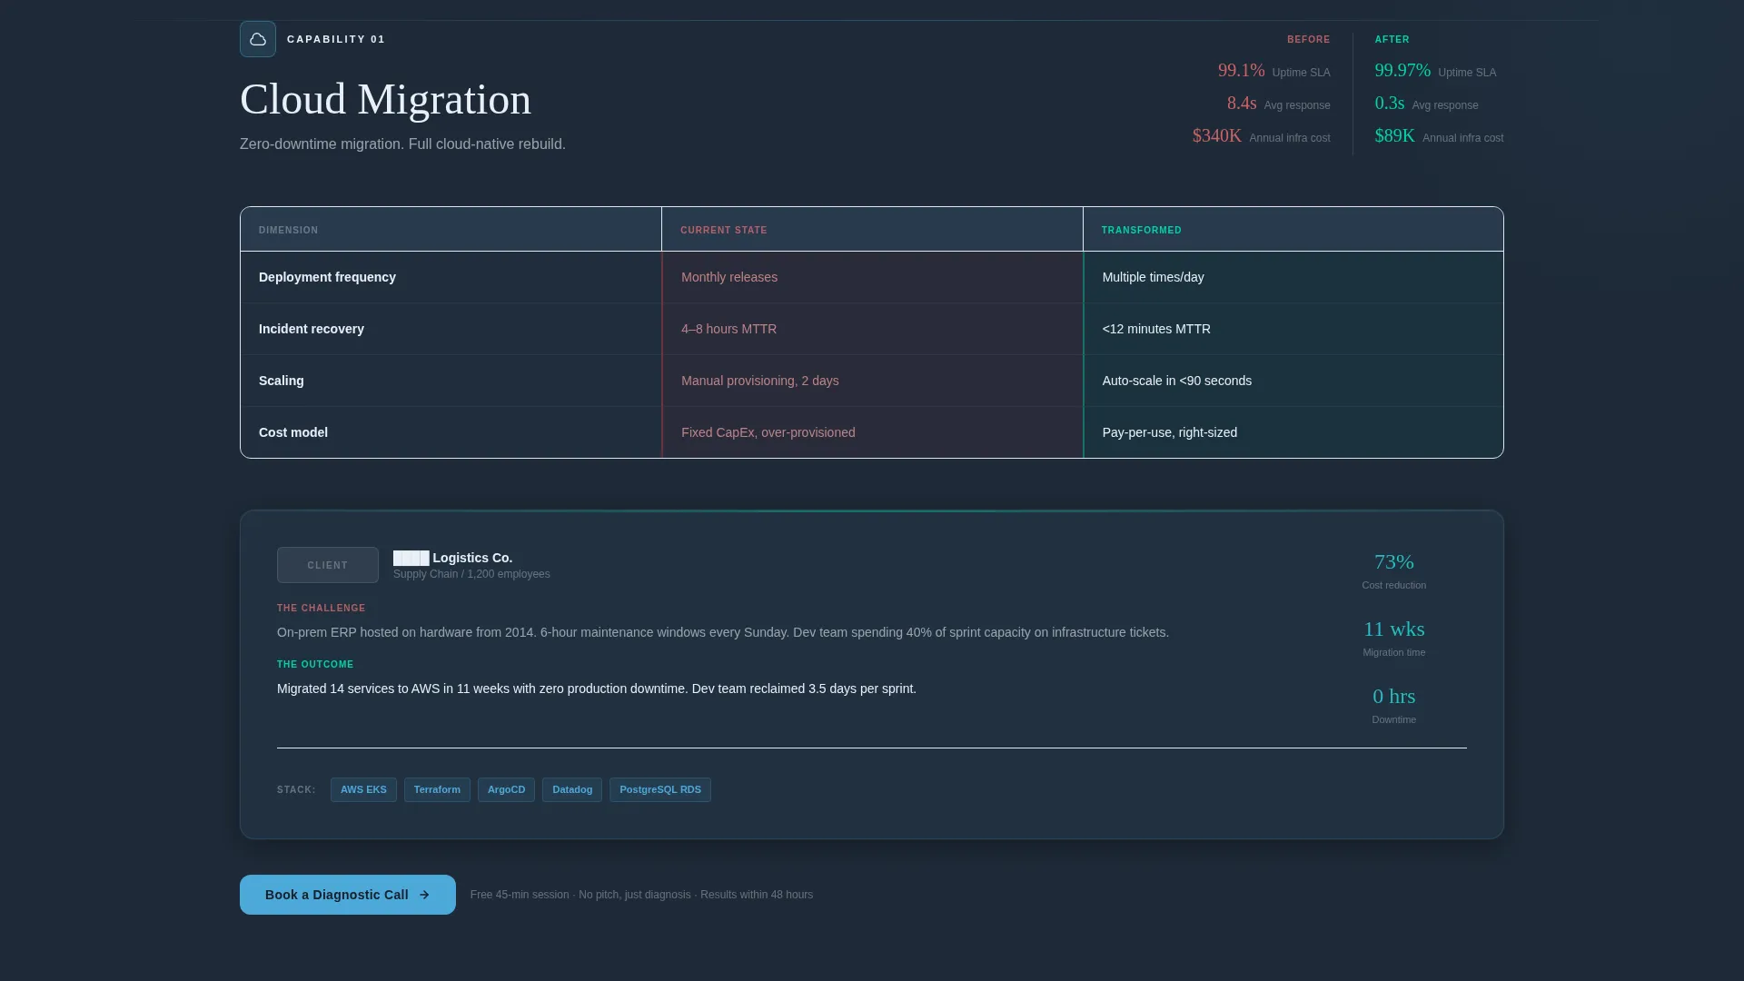
Task: Click the Fixed CapEx, over-provisioned cell
Action: click(x=873, y=432)
